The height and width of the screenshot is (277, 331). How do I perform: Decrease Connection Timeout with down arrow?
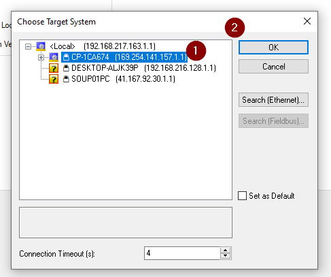225,256
